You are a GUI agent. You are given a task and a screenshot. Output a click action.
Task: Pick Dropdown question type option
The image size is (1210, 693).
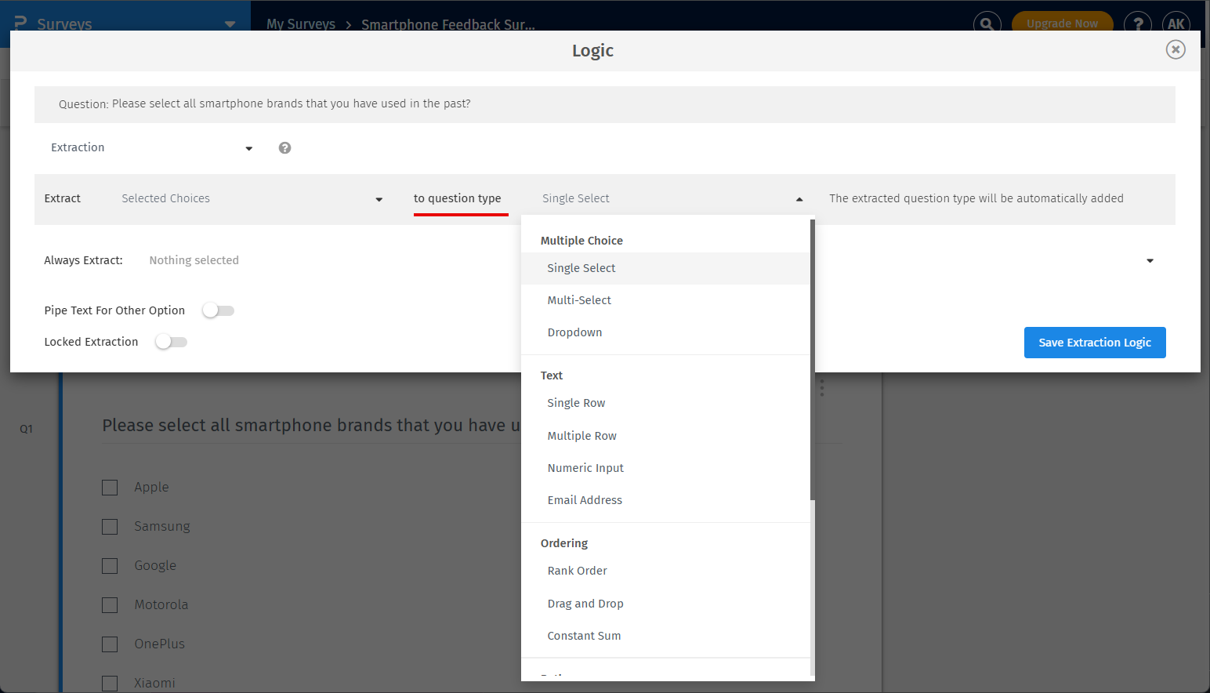[665, 332]
